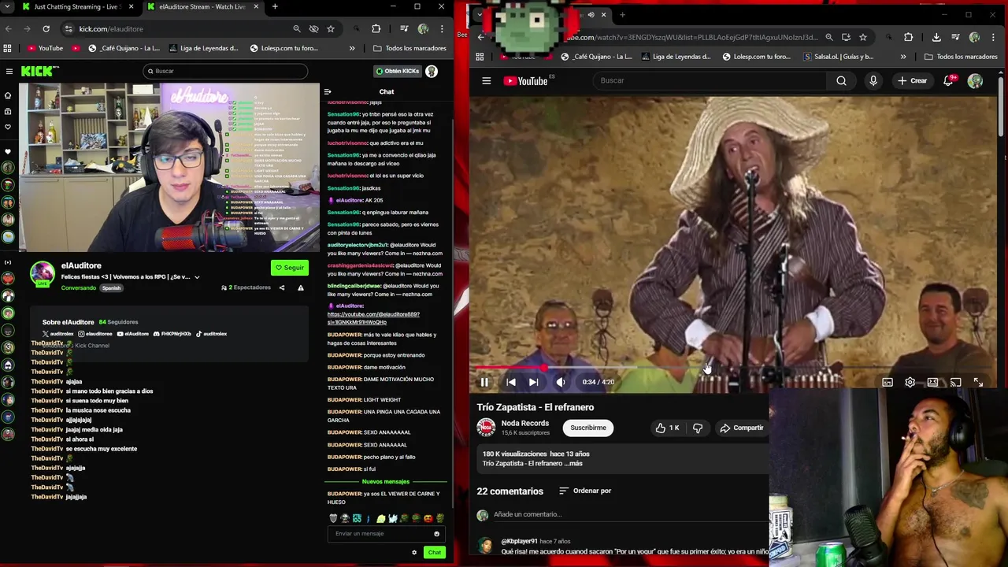Image resolution: width=1008 pixels, height=567 pixels.
Task: Show more bookmarks in Kick window
Action: click(x=352, y=48)
